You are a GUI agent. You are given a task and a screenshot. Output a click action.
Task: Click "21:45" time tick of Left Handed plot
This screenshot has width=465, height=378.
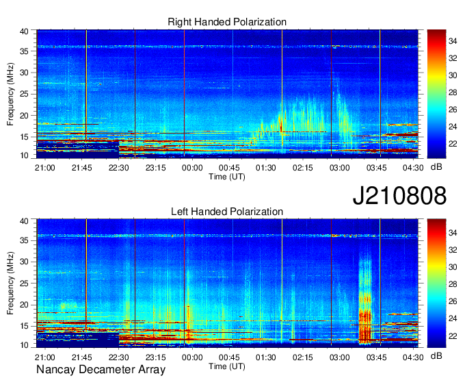tap(82, 357)
